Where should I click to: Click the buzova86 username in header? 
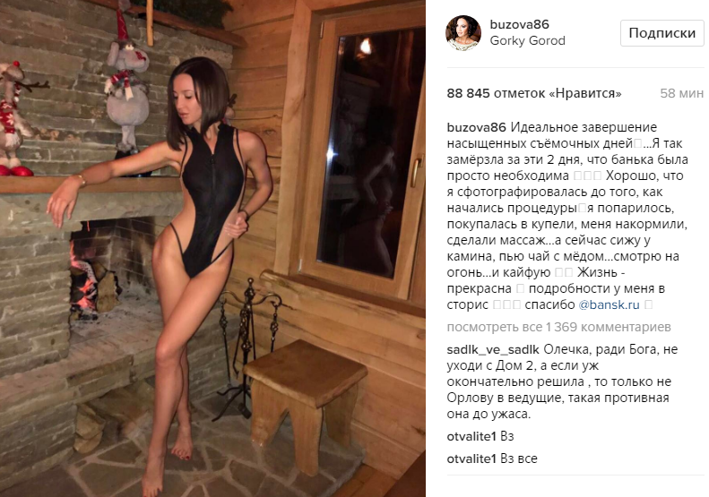tap(520, 24)
